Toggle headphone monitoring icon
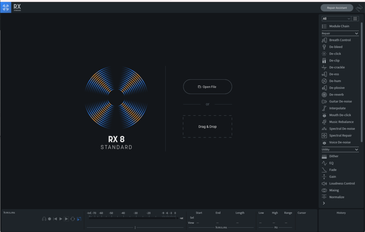This screenshot has height=232, width=365. click(x=44, y=219)
